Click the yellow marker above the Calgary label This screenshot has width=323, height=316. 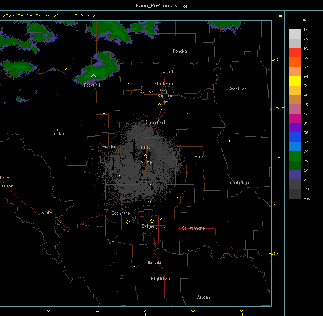click(x=152, y=221)
